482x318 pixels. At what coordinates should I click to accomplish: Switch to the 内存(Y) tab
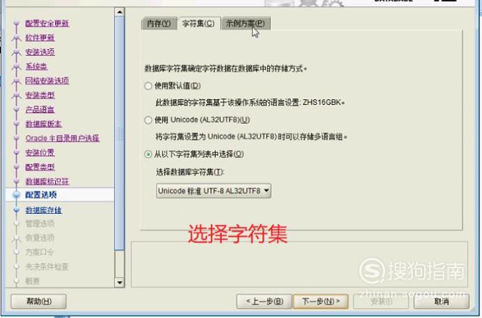(159, 24)
